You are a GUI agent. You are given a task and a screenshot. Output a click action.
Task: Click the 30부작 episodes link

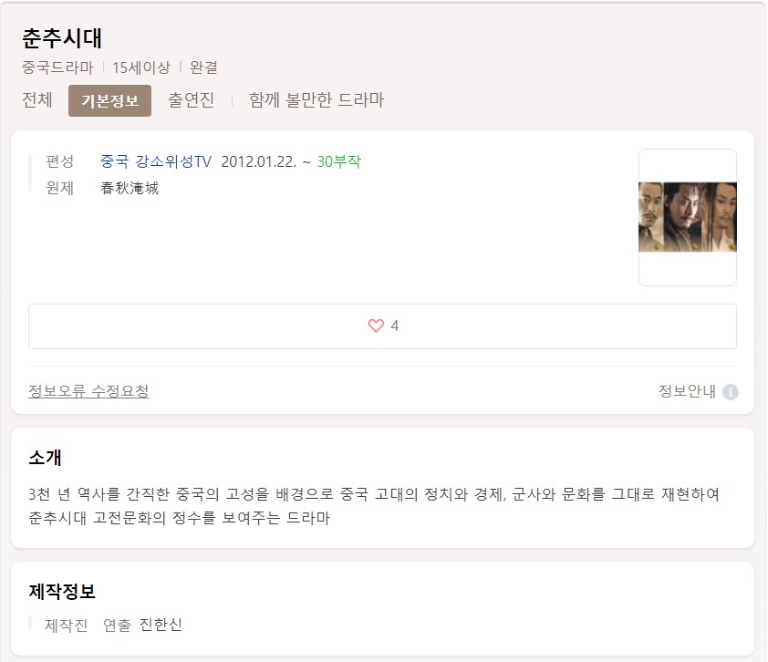pos(339,161)
